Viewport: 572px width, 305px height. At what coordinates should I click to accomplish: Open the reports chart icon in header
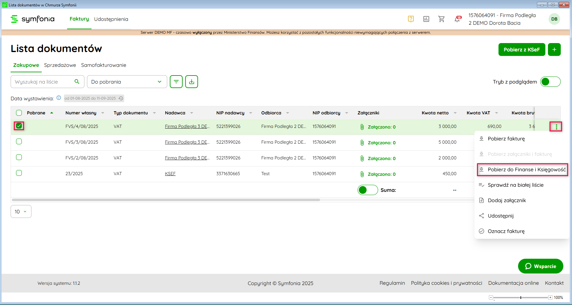tap(426, 19)
